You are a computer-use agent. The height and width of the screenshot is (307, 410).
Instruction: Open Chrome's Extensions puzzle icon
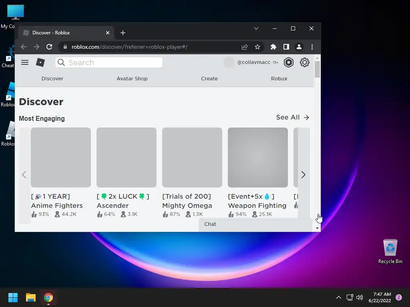(x=273, y=47)
